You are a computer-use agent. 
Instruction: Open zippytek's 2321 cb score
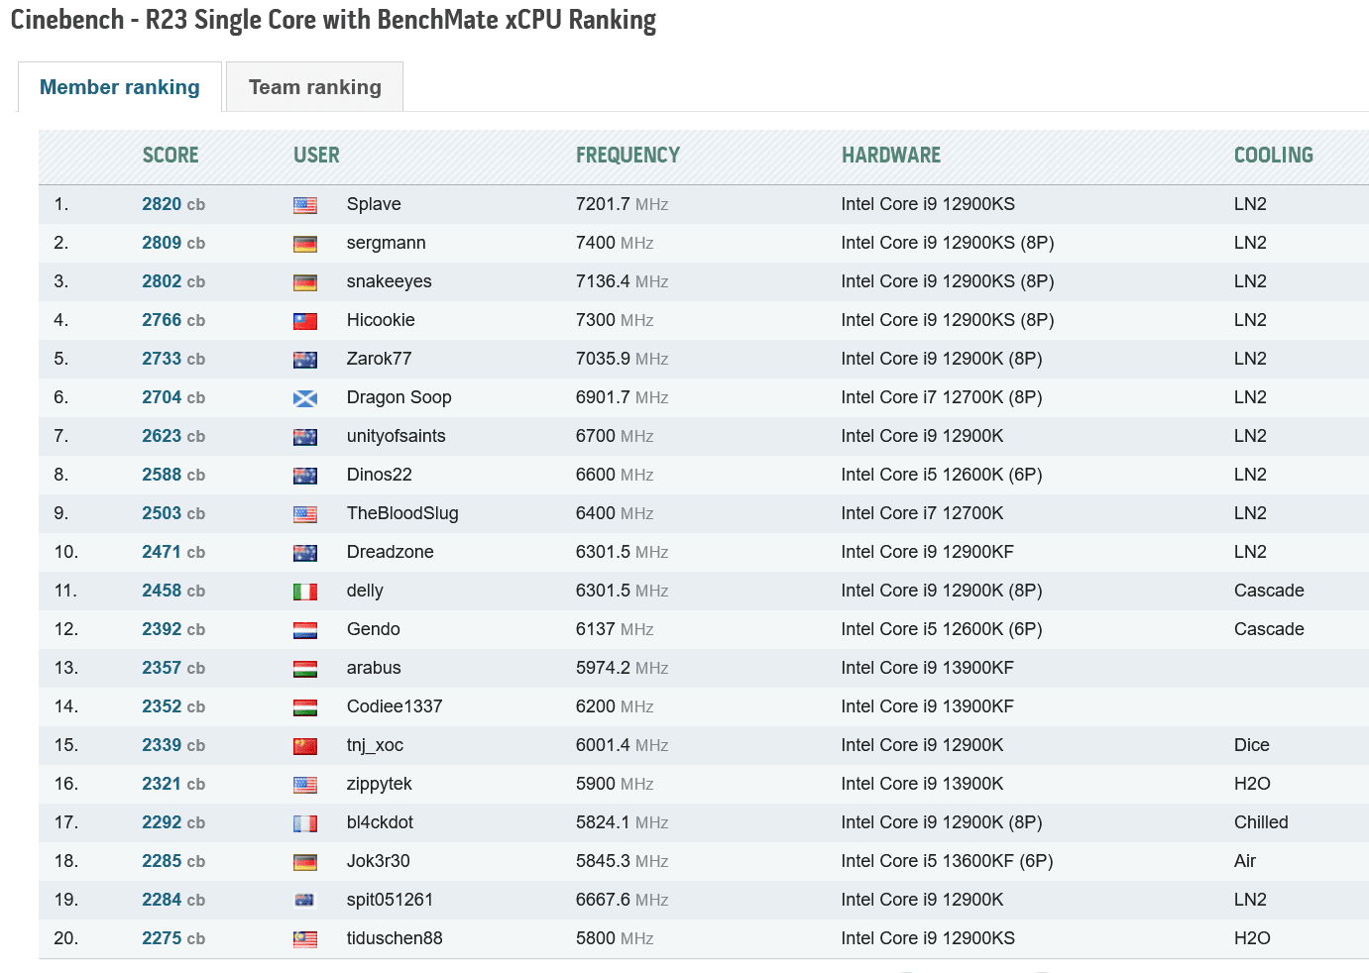[162, 784]
